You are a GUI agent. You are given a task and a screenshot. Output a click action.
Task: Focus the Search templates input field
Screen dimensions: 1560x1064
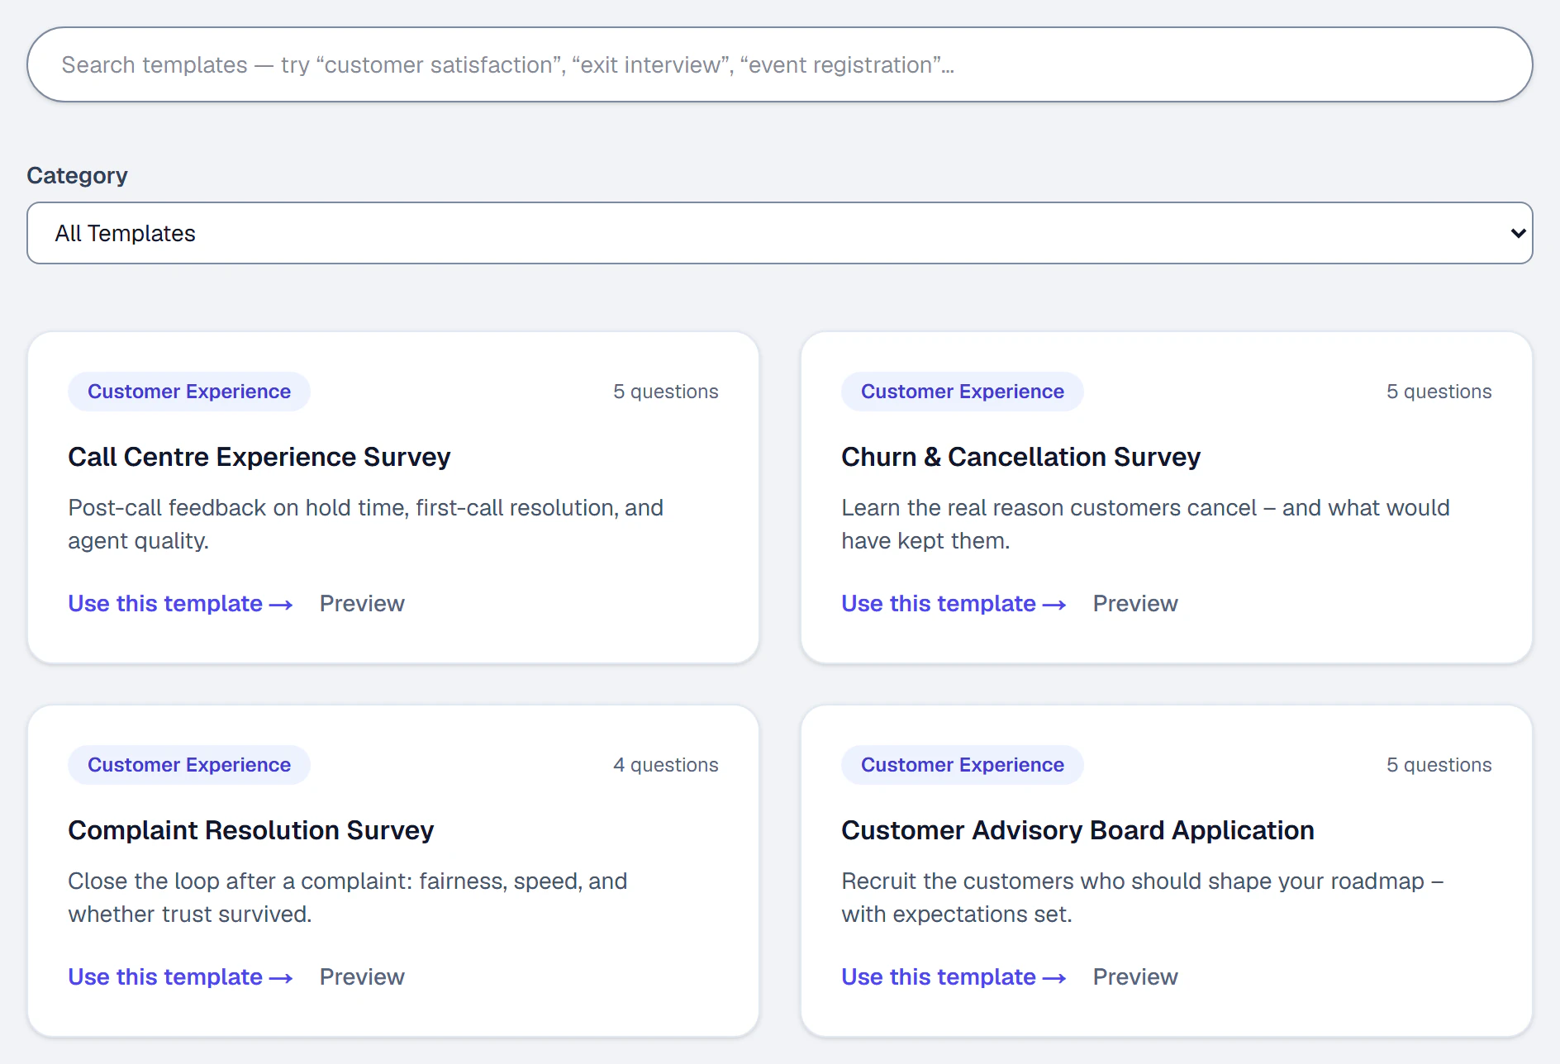click(779, 64)
